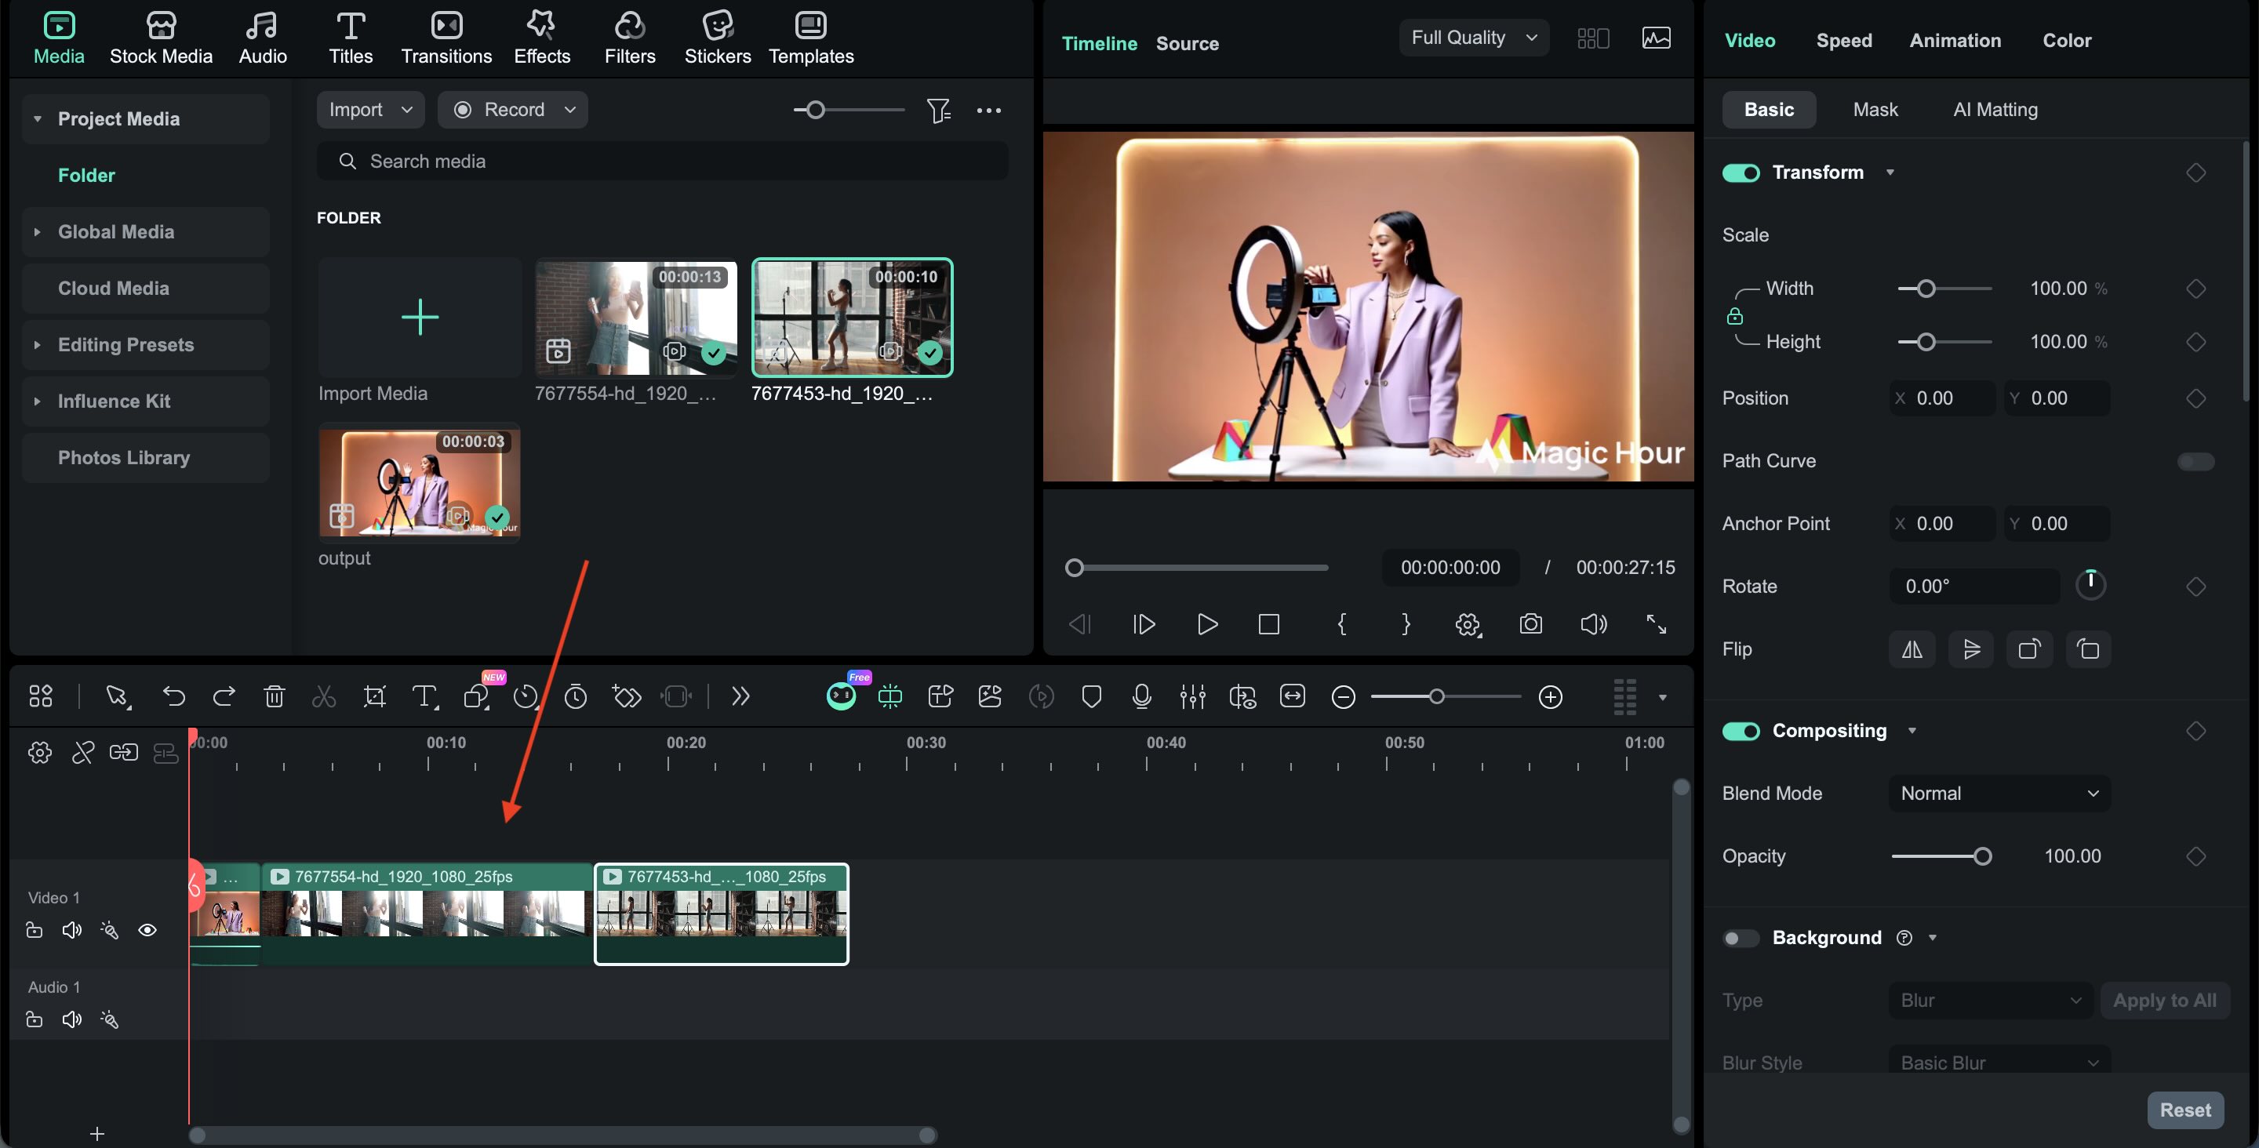Open the Full Quality dropdown
The image size is (2259, 1148).
click(x=1473, y=37)
